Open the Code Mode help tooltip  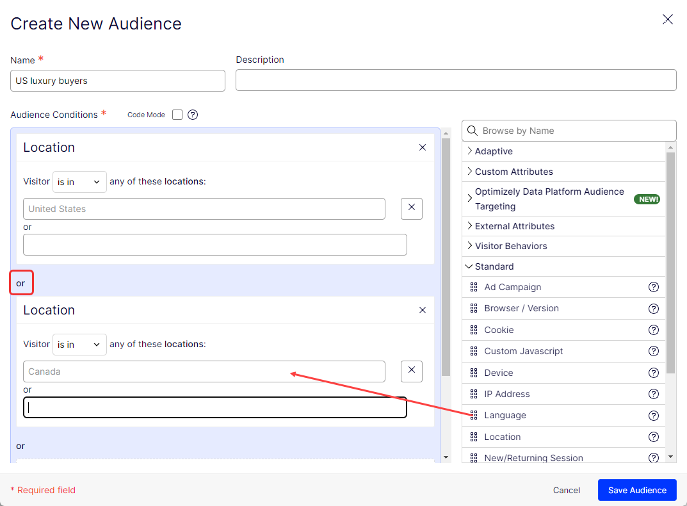(x=193, y=115)
